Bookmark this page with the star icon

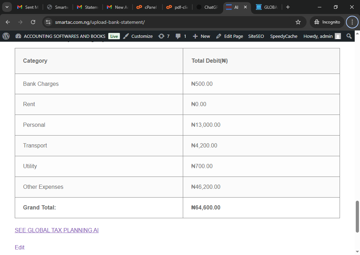(298, 22)
